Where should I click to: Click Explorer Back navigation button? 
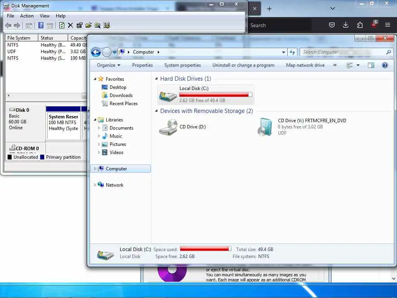click(96, 52)
